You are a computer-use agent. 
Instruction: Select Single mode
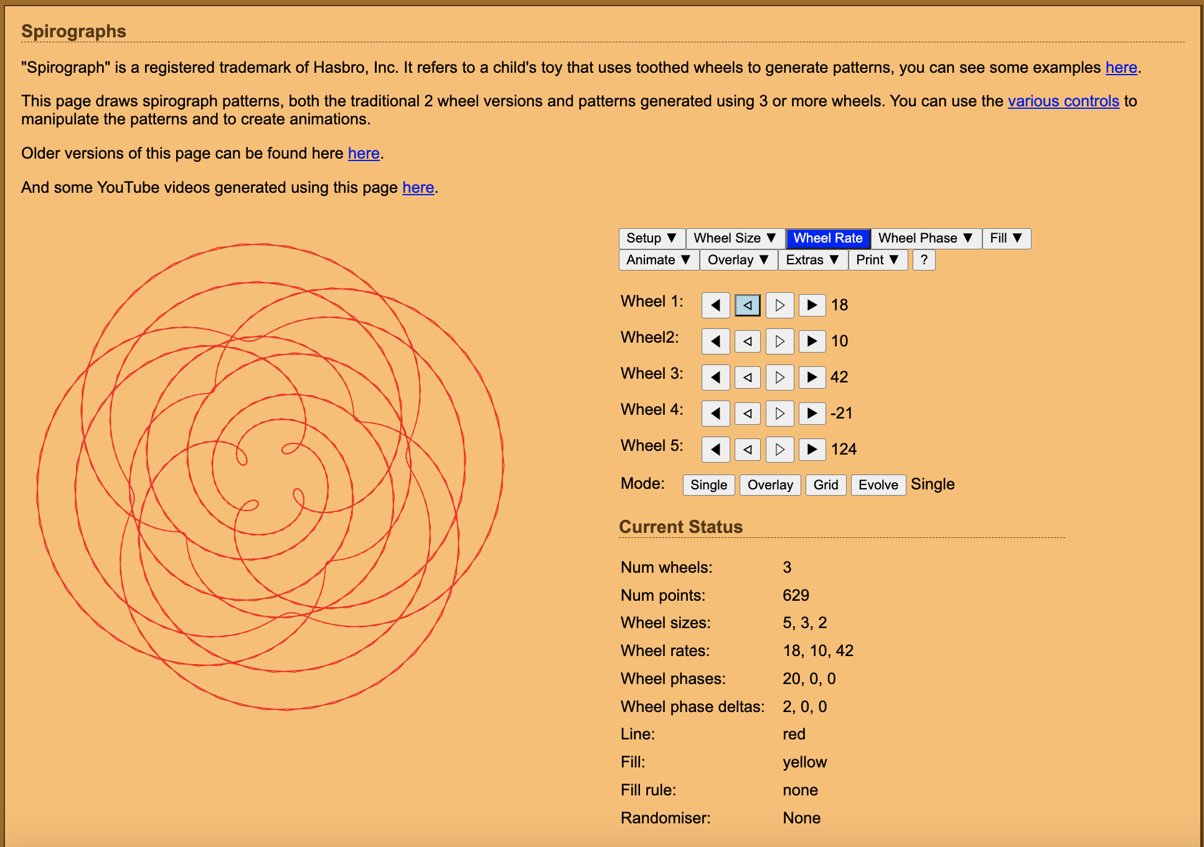(x=708, y=485)
